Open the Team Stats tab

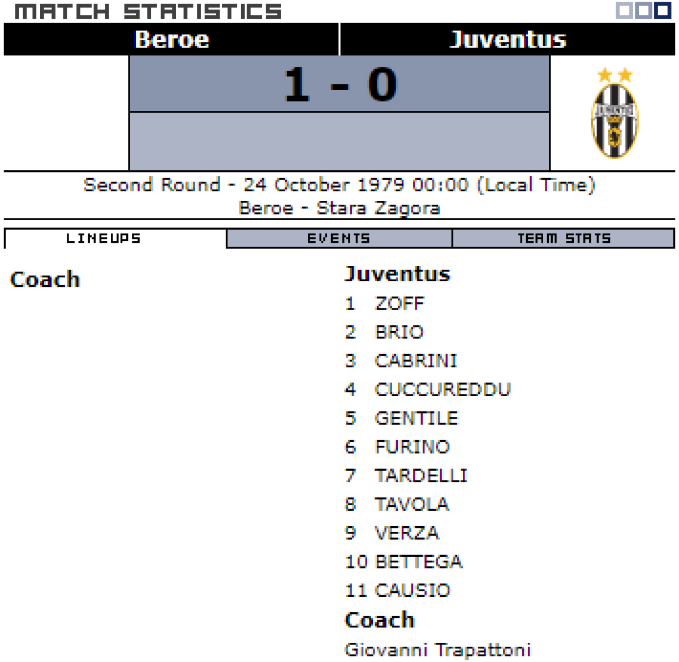pos(564,238)
